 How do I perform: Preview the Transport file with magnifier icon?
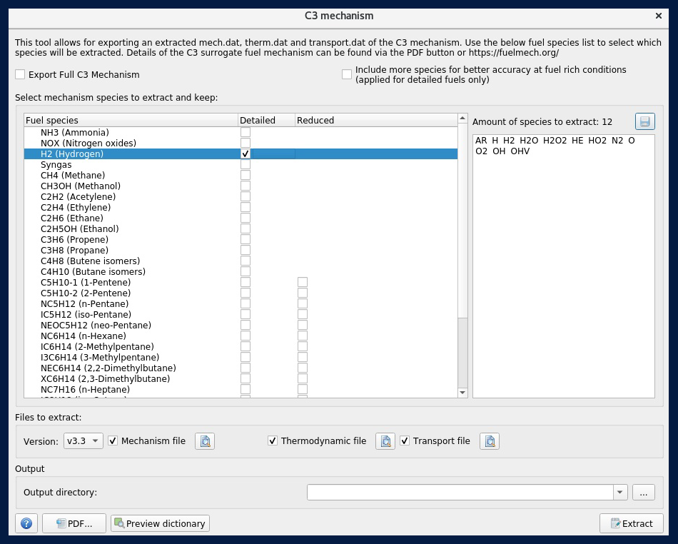click(x=490, y=441)
